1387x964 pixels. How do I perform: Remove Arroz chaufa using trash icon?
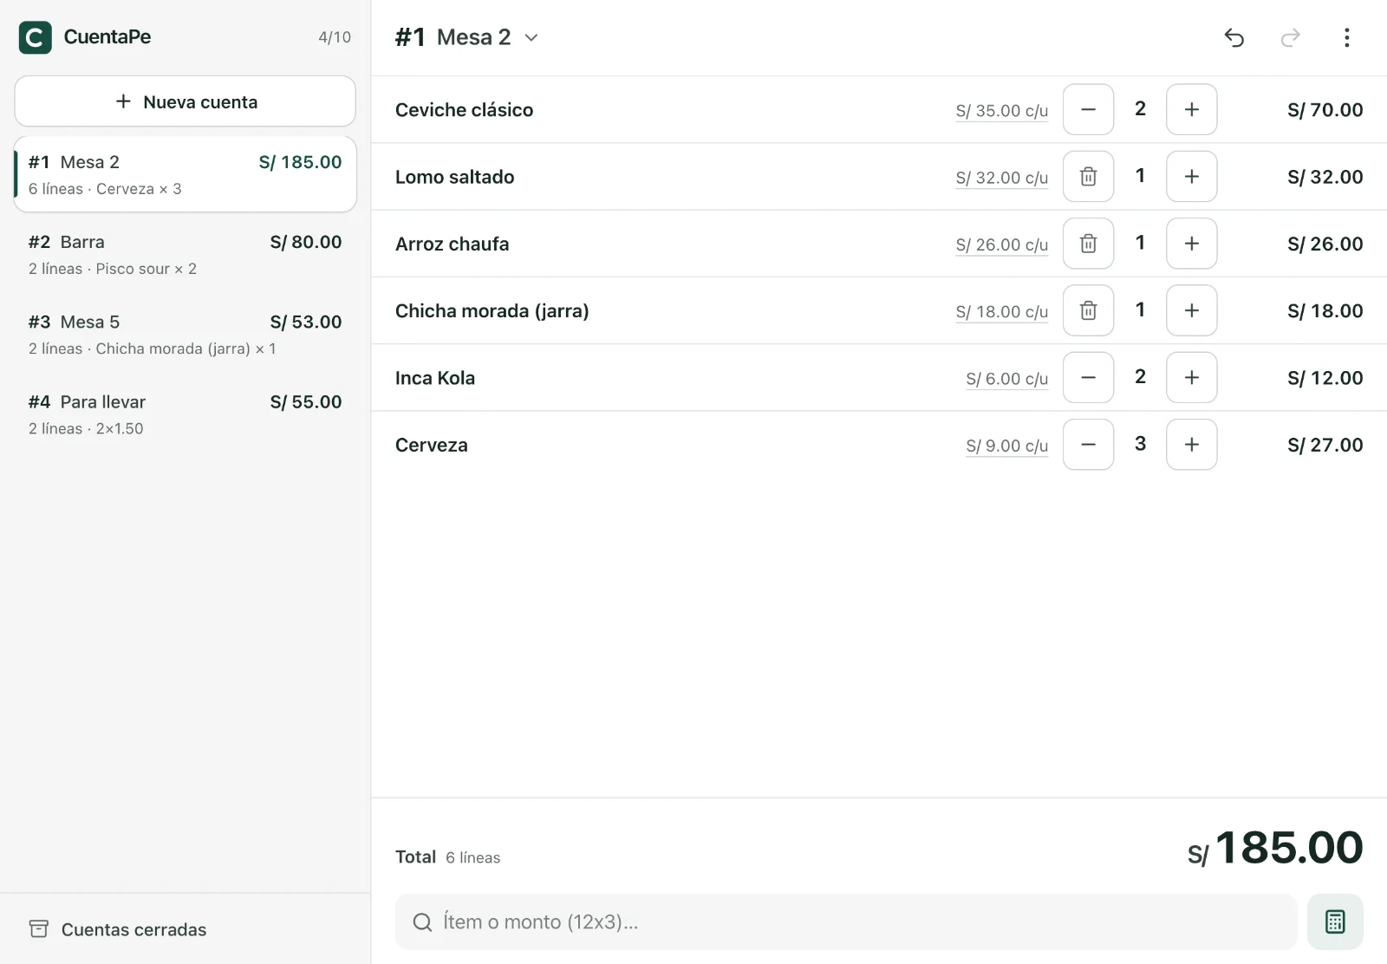click(x=1088, y=243)
